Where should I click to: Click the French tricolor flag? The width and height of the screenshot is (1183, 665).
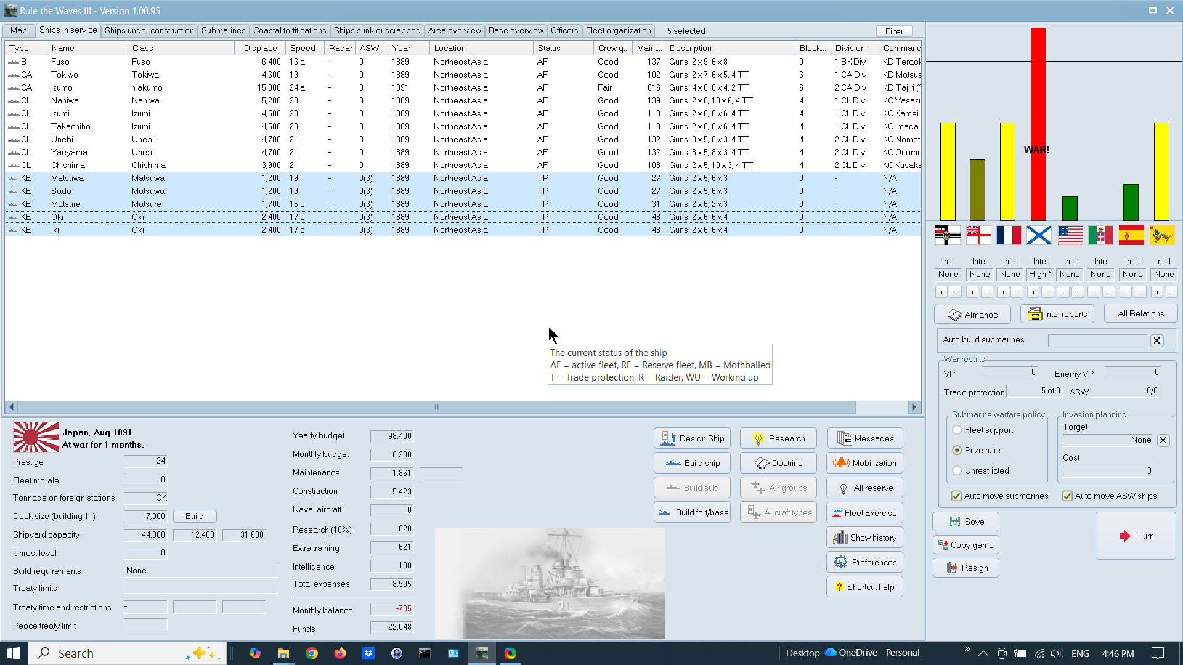click(x=1009, y=235)
